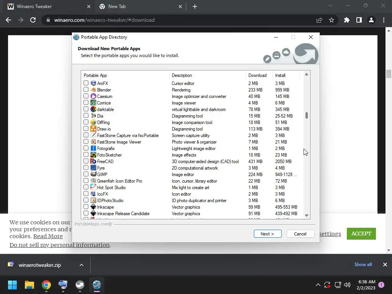This screenshot has width=392, height=294.
Task: Sort by the Download column header
Action: (x=259, y=75)
